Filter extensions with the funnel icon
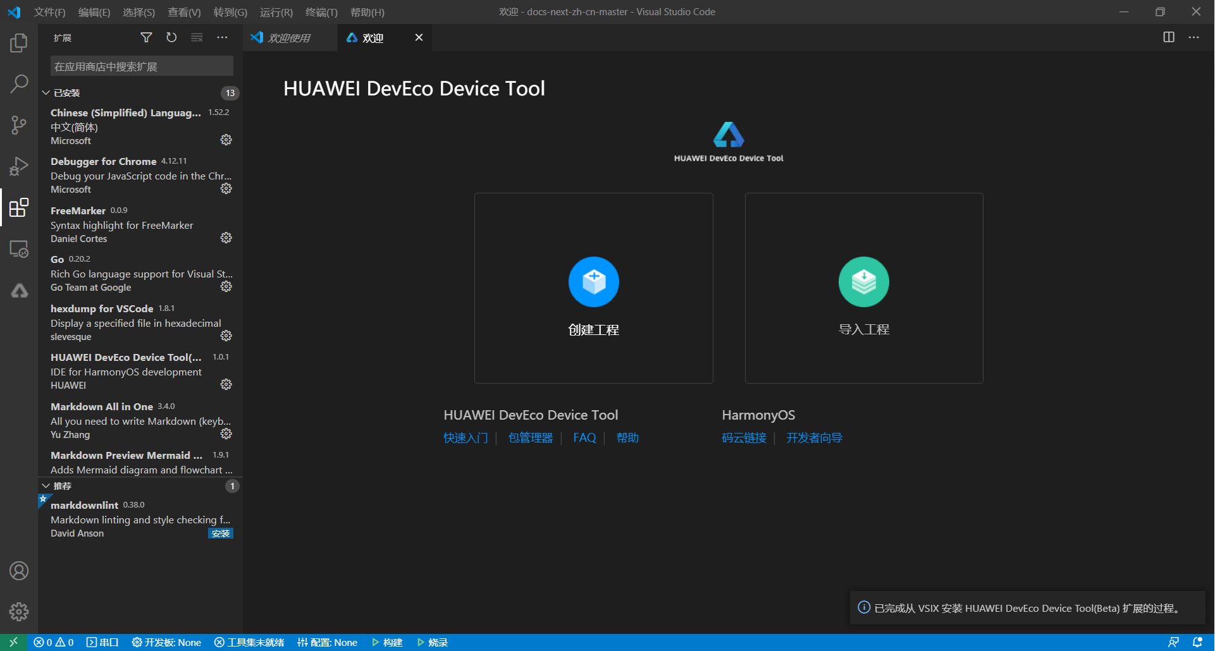The width and height of the screenshot is (1215, 651). pos(146,38)
